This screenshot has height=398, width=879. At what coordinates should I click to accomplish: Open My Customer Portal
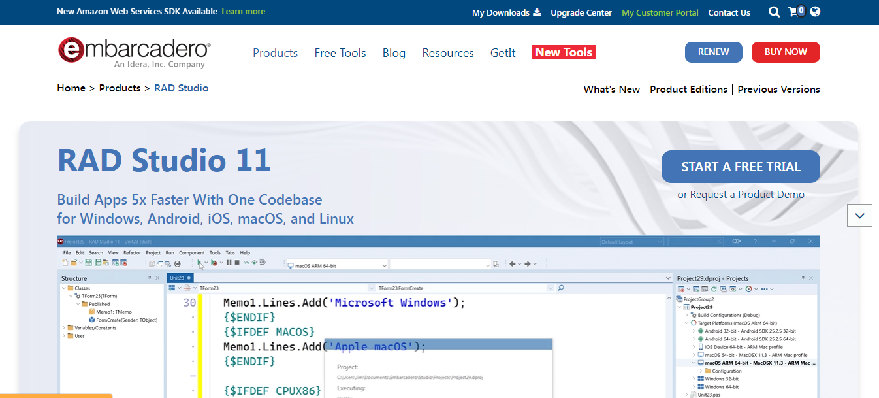pos(660,12)
